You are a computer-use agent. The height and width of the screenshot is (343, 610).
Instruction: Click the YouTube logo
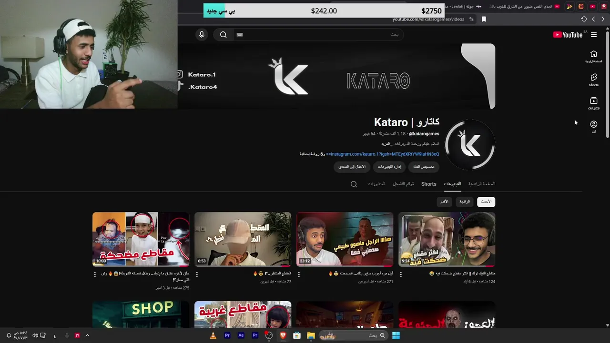[568, 35]
